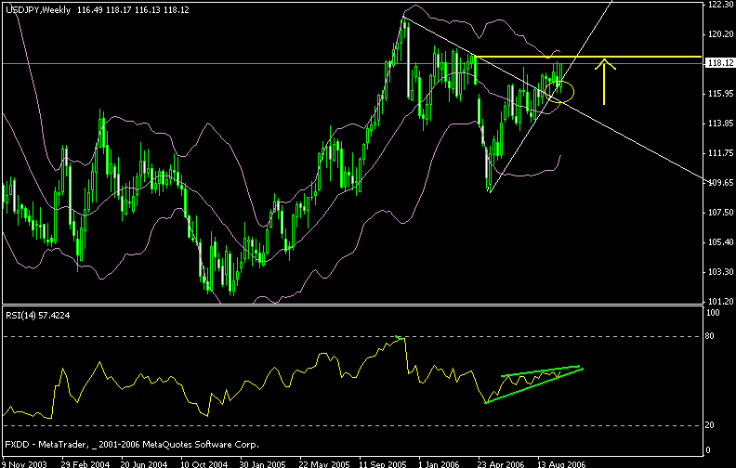Click the 10 Oct 2004 date label
This screenshot has height=468, width=736.
click(204, 463)
